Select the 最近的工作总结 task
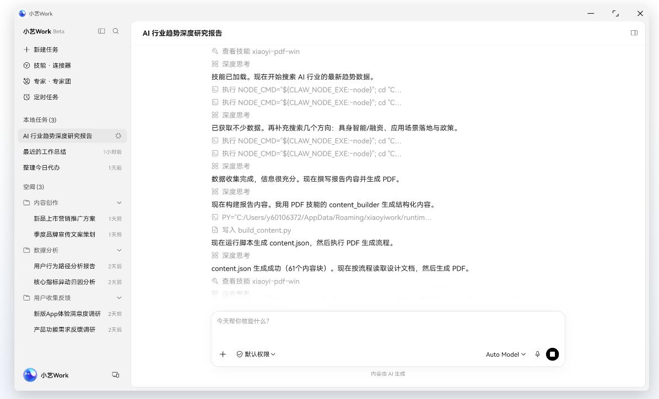 [72, 152]
